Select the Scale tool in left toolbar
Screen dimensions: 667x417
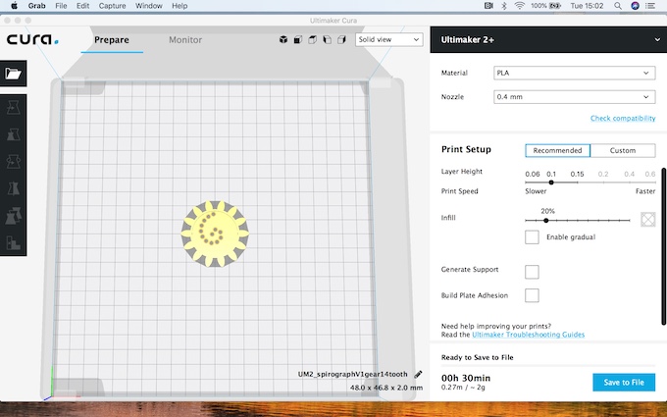(13, 134)
